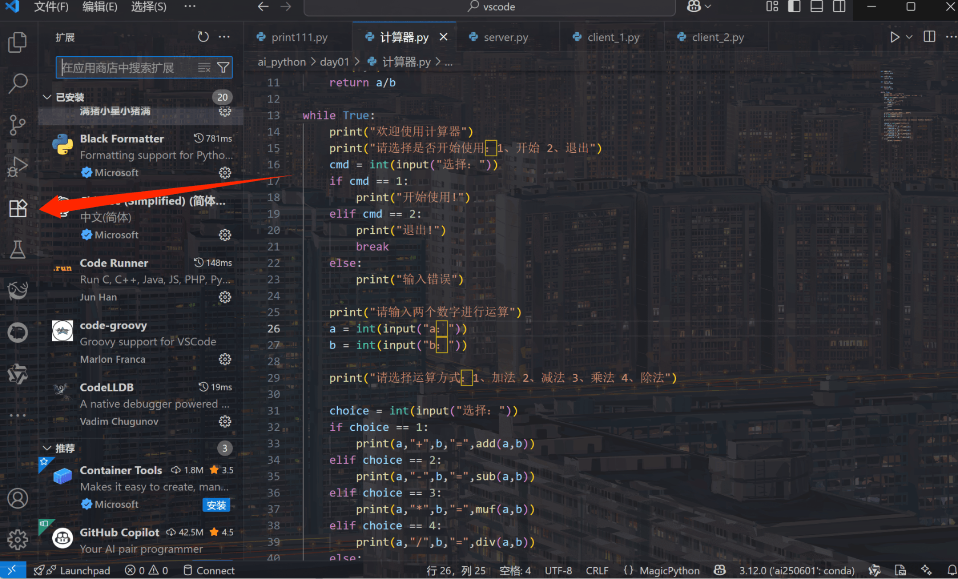Open the Run and Debug view

18,167
